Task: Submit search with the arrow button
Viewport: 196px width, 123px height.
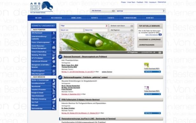Action: coord(164,11)
